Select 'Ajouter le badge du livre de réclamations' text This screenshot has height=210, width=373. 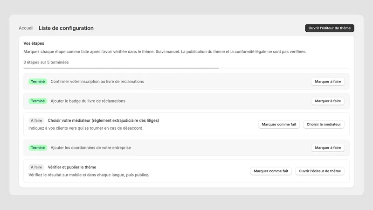[88, 101]
